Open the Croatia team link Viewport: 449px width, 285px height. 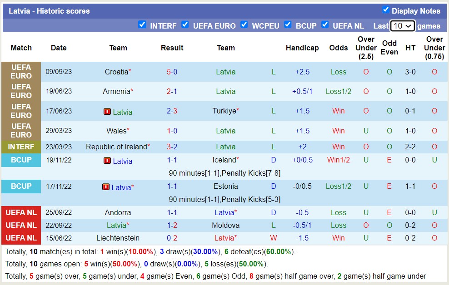(116, 72)
